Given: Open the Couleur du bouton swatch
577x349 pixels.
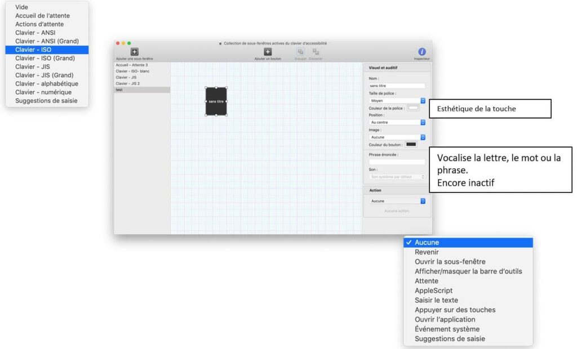Looking at the screenshot, I should tap(411, 145).
